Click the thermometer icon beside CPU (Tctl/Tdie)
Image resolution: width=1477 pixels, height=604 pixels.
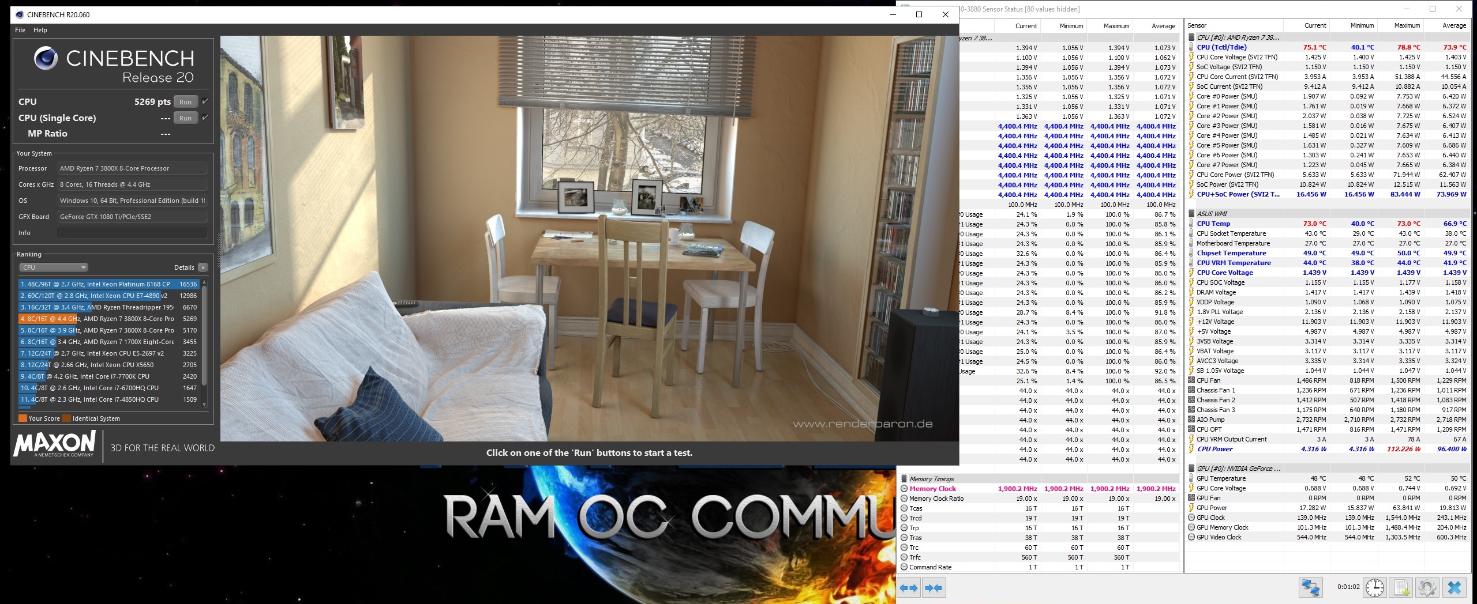(x=1191, y=47)
